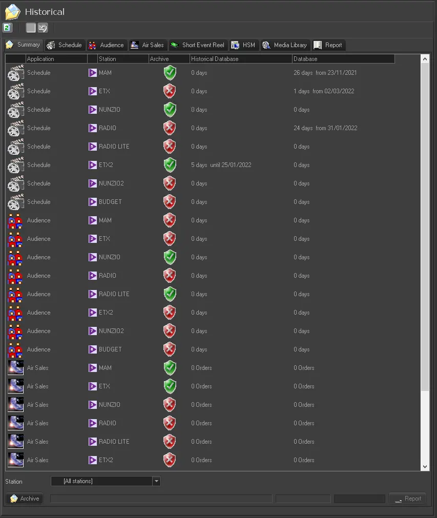Click the undo arrow toolbar icon
Viewport: 437px width, 518px height.
[43, 28]
